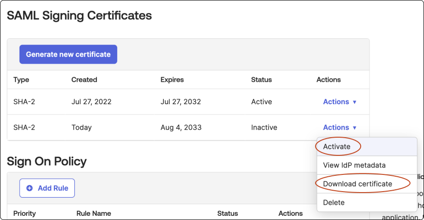The width and height of the screenshot is (424, 220).
Task: Click the Jul 27, 2032 expiry date
Action: (181, 102)
